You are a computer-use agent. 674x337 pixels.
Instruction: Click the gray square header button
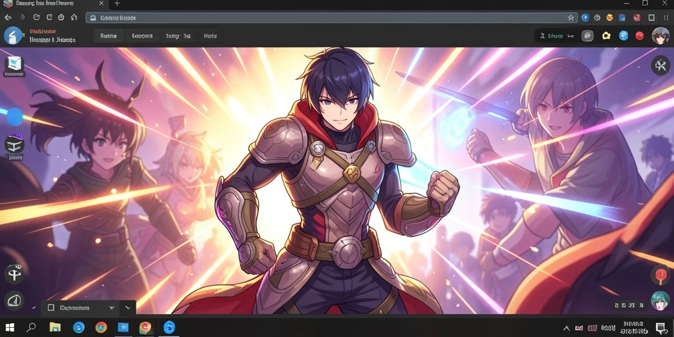click(588, 36)
